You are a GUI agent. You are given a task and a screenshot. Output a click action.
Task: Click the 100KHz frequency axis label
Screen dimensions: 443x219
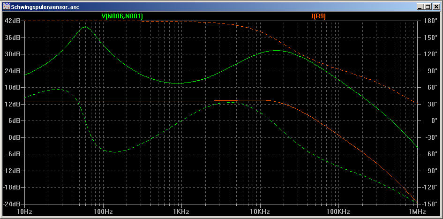[x=339, y=211]
